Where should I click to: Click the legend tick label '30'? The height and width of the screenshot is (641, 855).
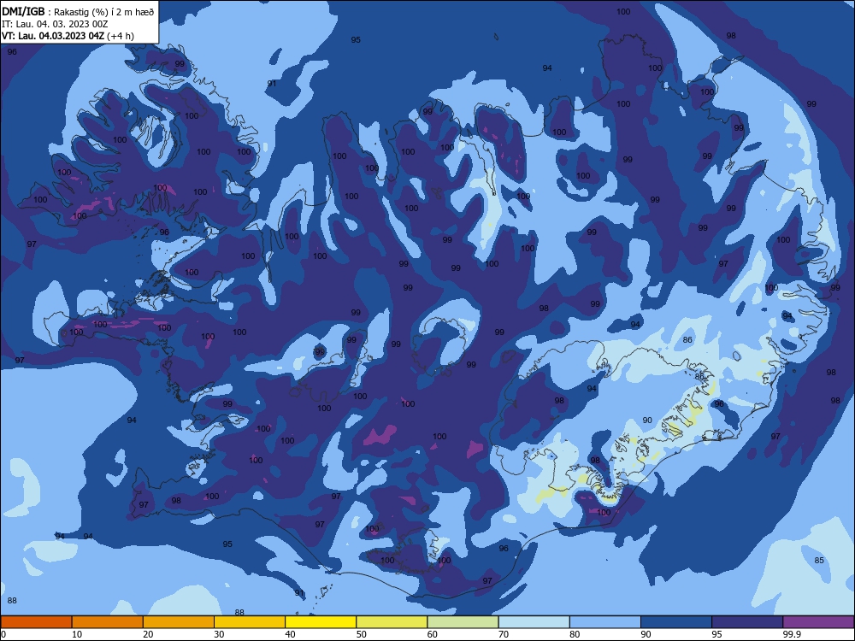219,634
